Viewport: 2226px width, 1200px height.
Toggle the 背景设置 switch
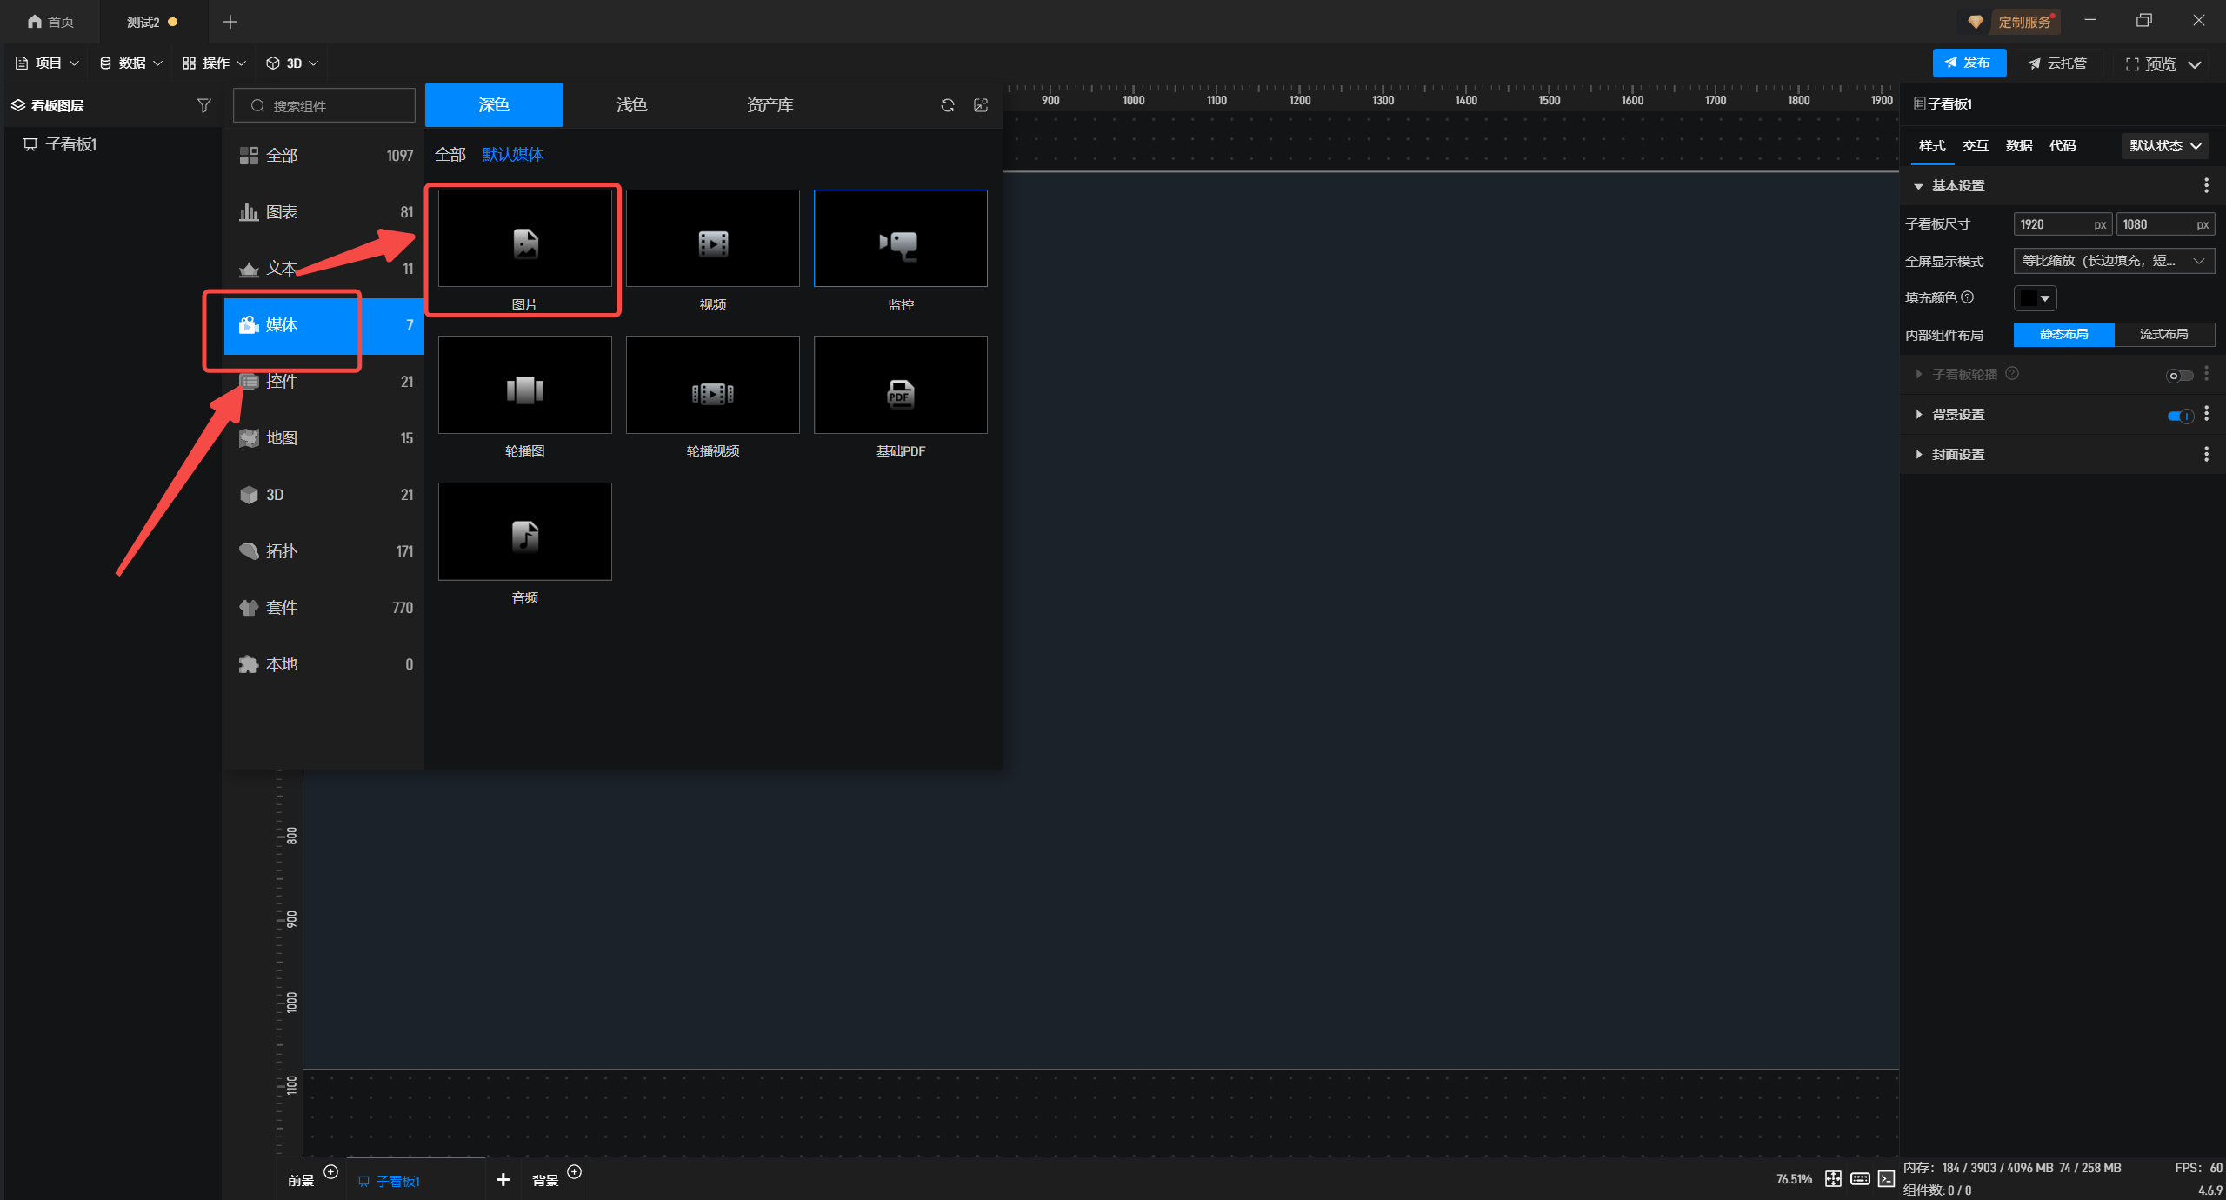point(2179,416)
